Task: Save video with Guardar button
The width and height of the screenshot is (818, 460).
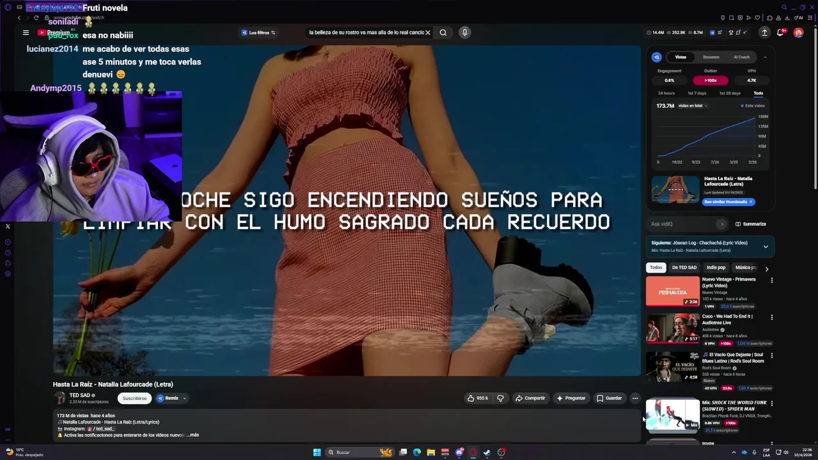Action: pyautogui.click(x=609, y=398)
